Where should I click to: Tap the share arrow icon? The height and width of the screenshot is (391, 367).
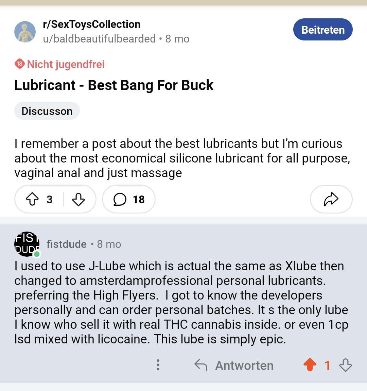(x=331, y=199)
